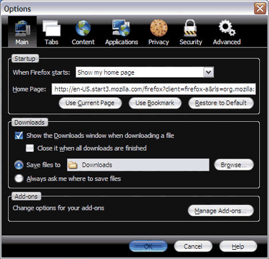
Task: Close the Options dialog
Action: tap(260, 9)
